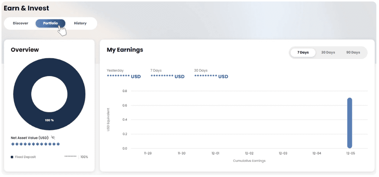The width and height of the screenshot is (379, 177).
Task: Select the 90 Days earnings range
Action: point(353,52)
